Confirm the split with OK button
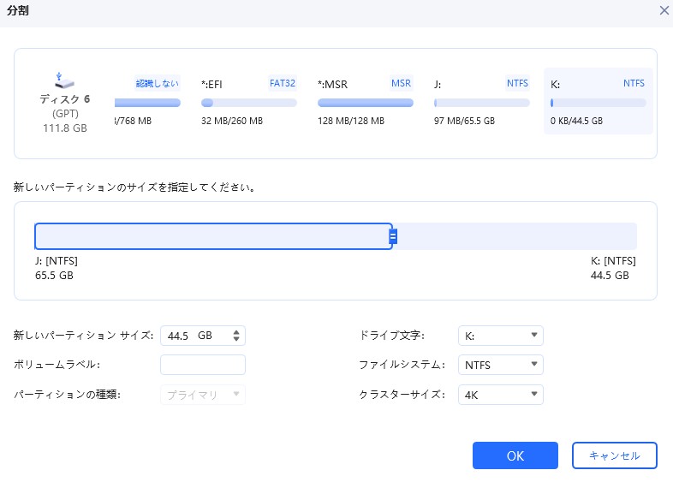The image size is (673, 482). point(515,455)
